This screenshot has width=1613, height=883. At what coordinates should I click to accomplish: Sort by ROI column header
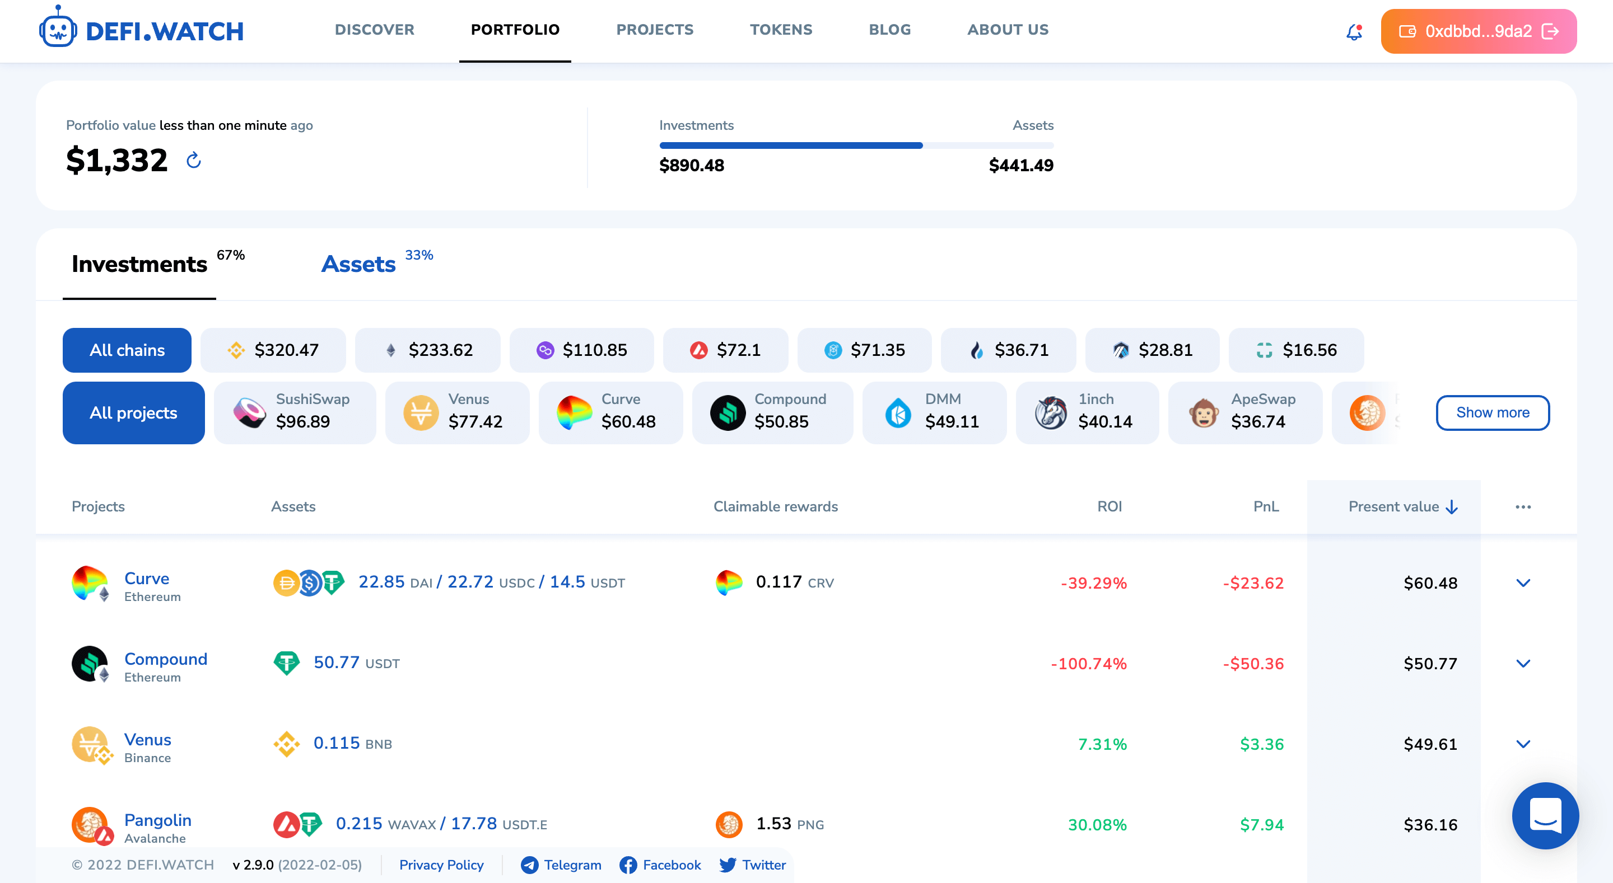pyautogui.click(x=1109, y=507)
